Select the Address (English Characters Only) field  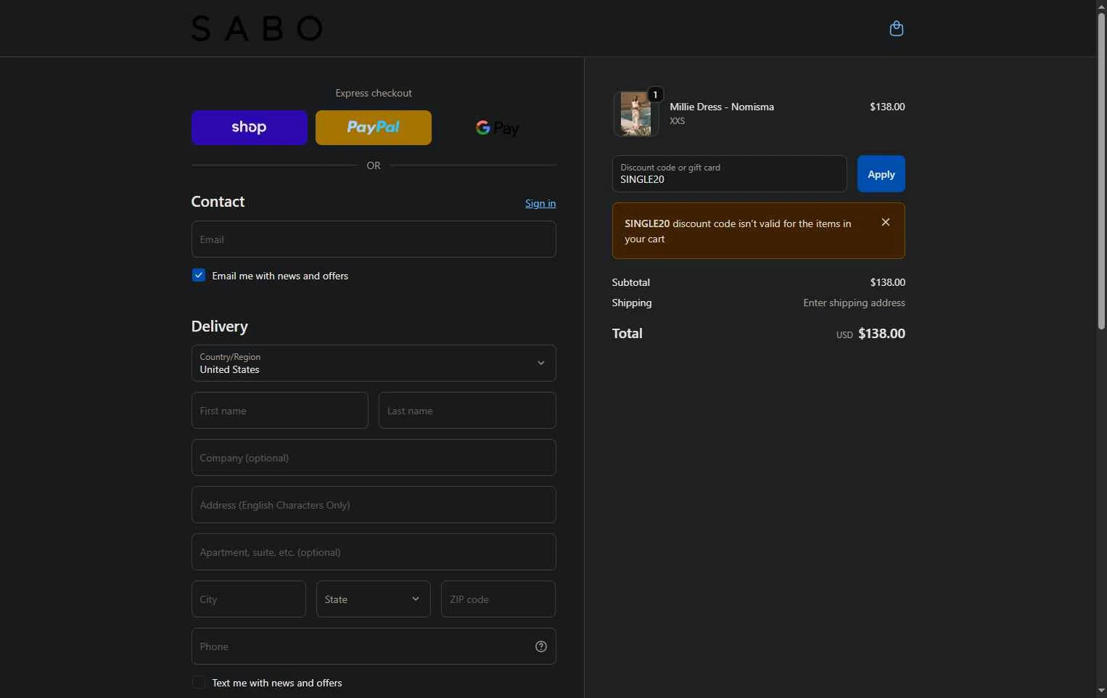(374, 505)
